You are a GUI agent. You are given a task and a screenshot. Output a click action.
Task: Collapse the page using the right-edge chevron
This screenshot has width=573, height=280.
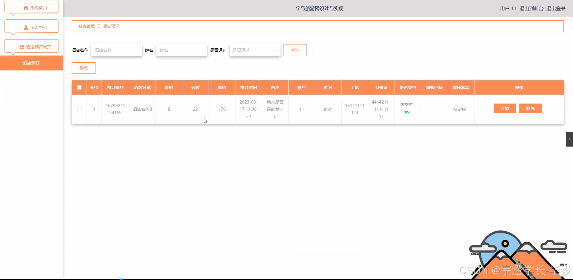click(x=570, y=139)
